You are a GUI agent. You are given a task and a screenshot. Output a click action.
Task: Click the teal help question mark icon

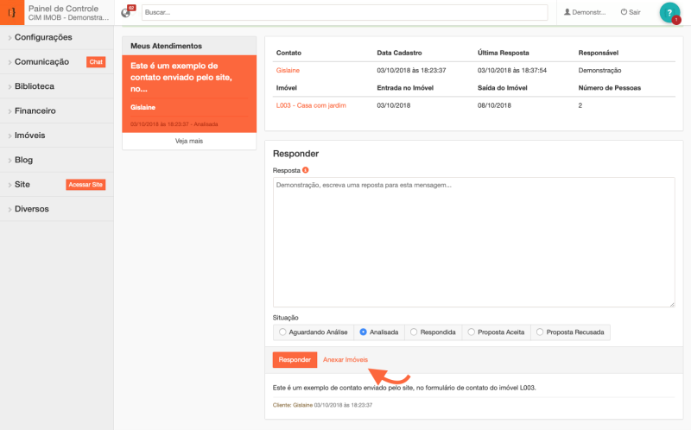[669, 12]
